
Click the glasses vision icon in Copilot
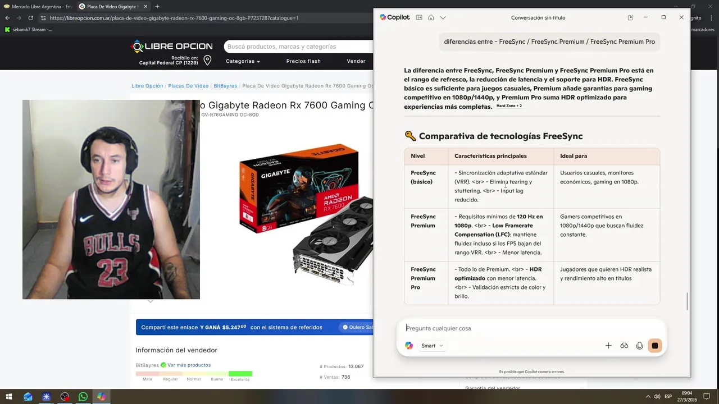624,346
